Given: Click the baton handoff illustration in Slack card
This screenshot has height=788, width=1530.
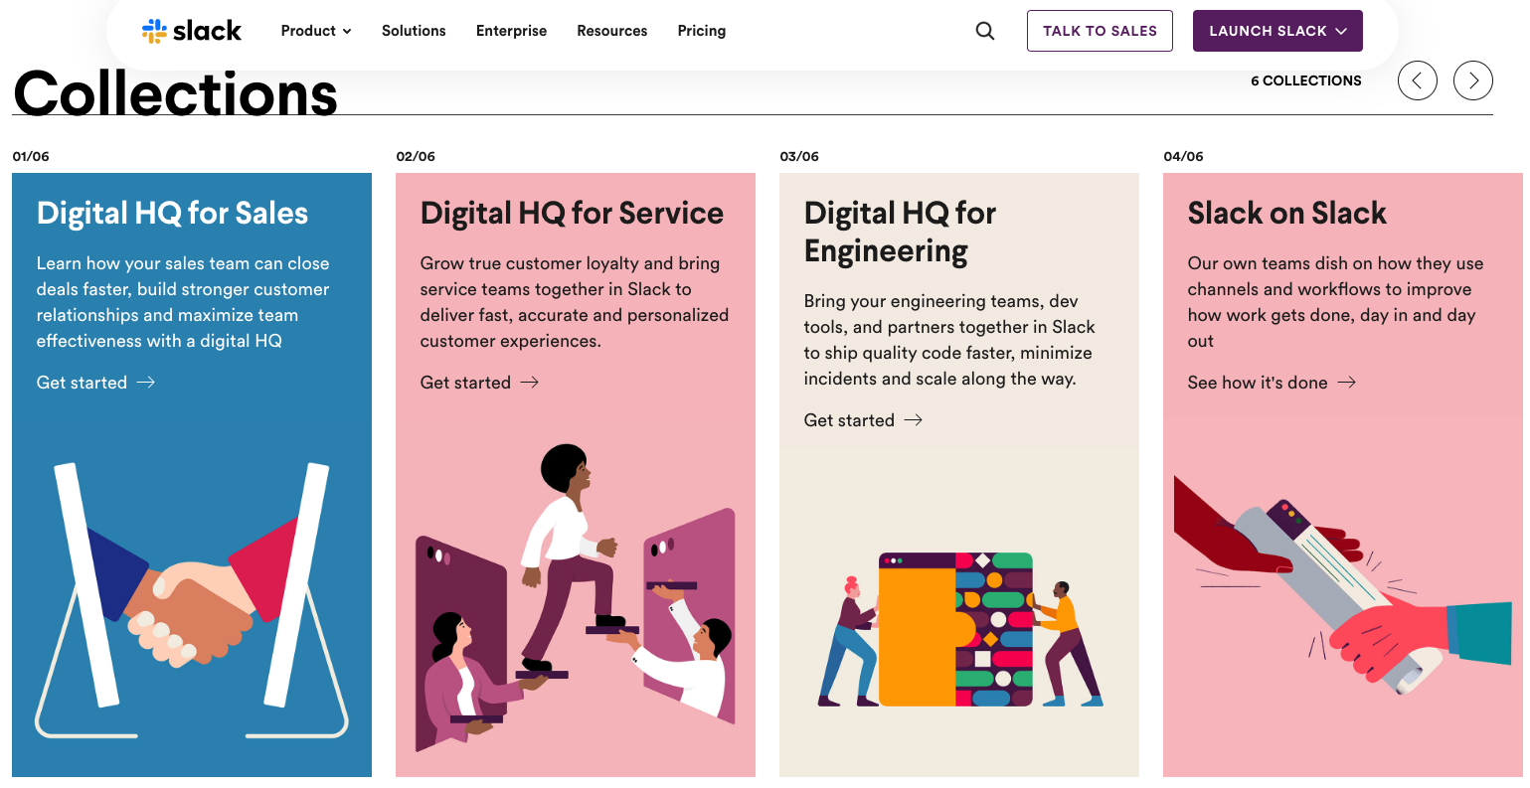Looking at the screenshot, I should click(1342, 584).
